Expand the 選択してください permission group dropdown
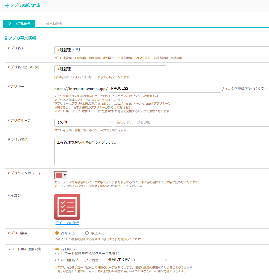The width and height of the screenshot is (269, 280). [137, 260]
